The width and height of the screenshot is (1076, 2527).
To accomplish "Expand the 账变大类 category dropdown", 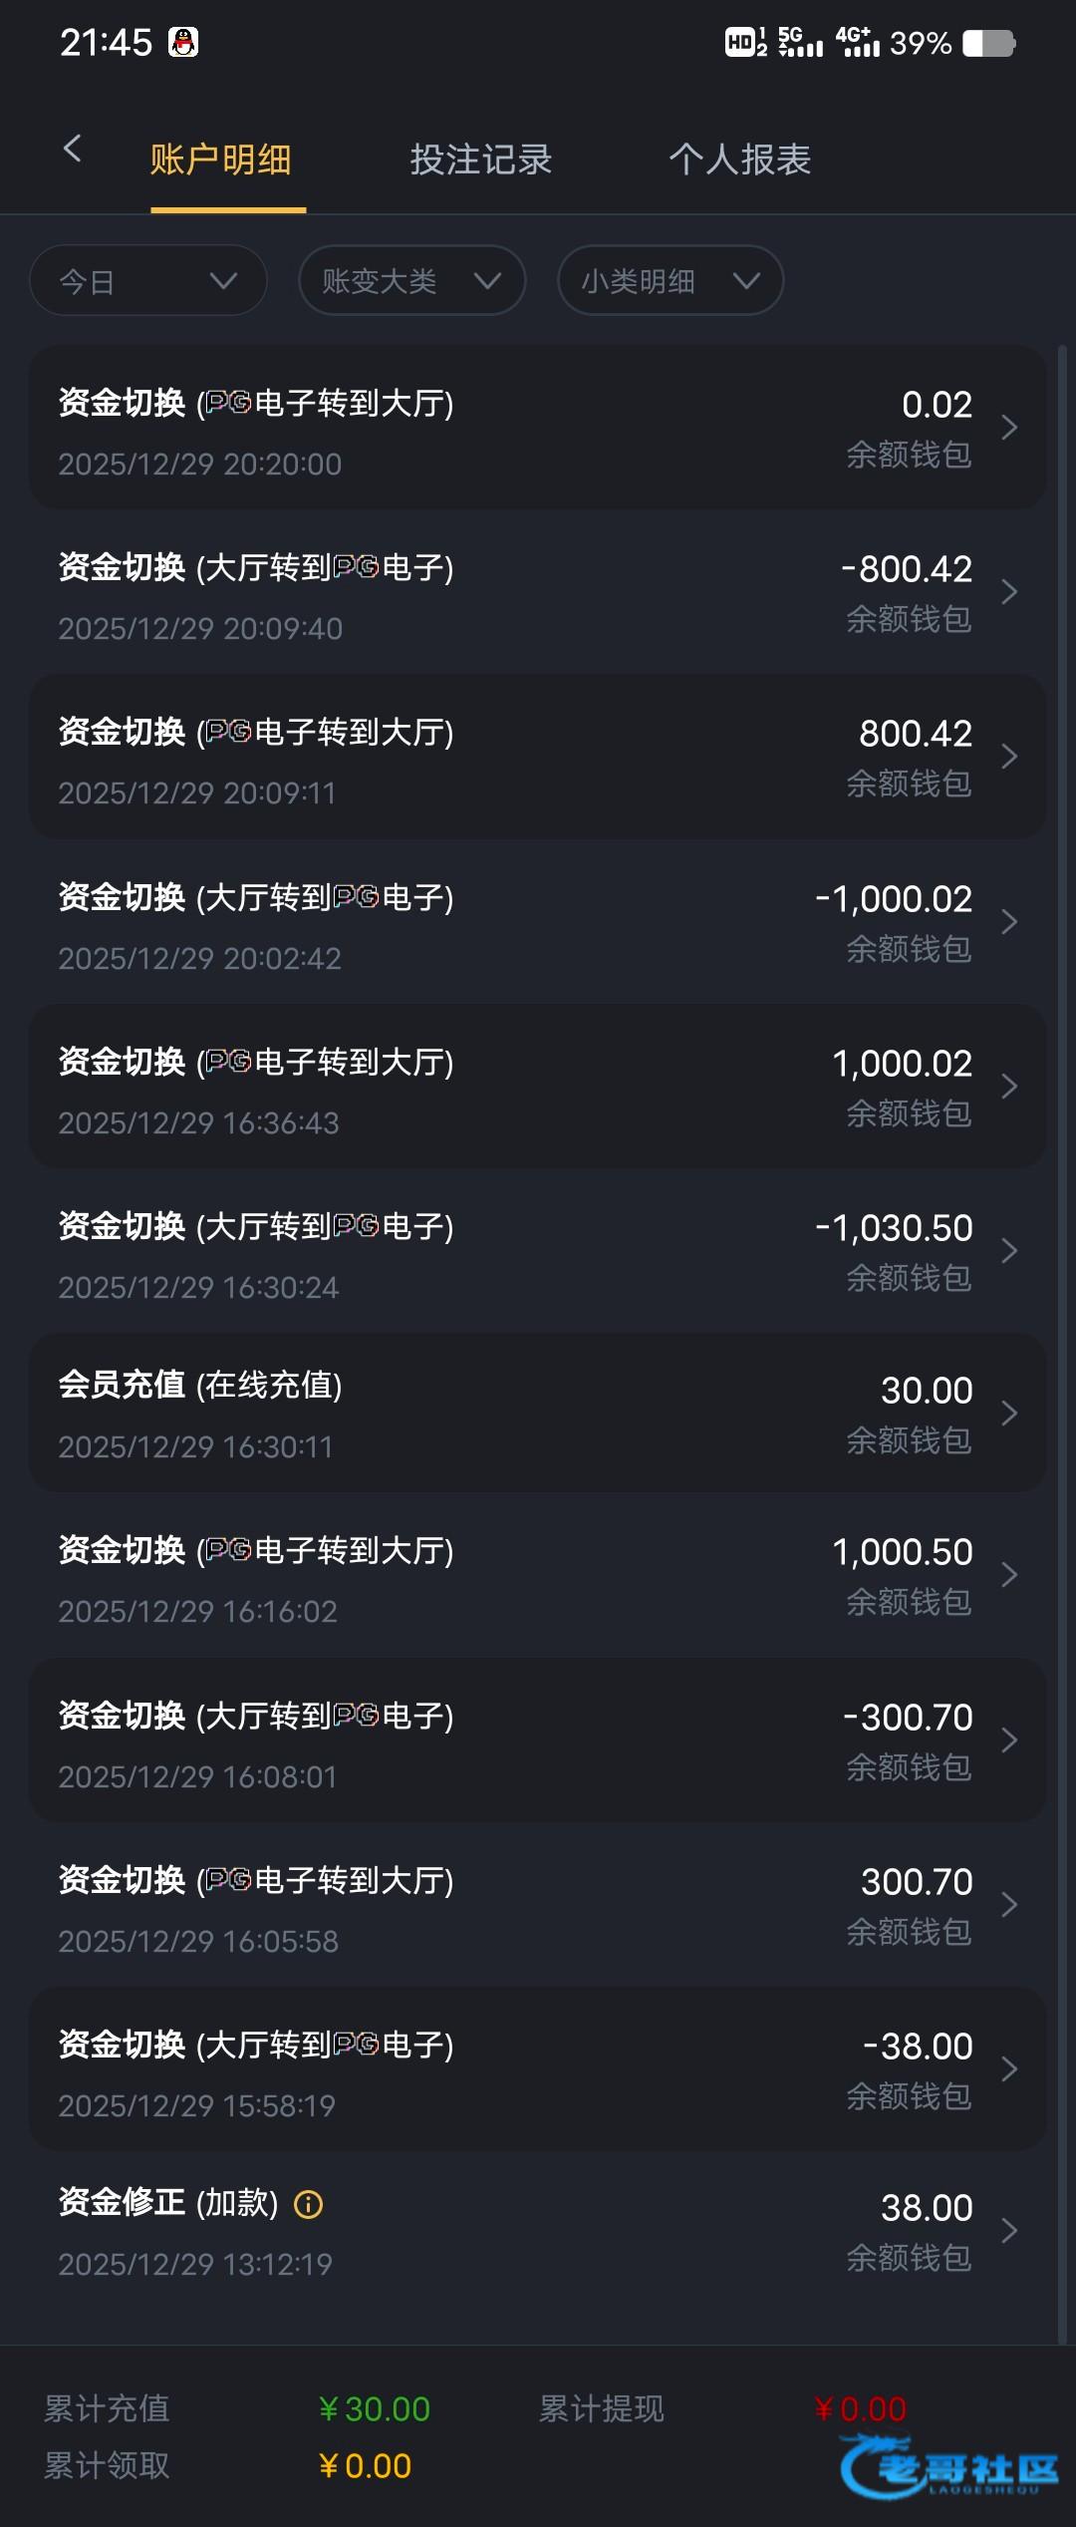I will tap(411, 281).
